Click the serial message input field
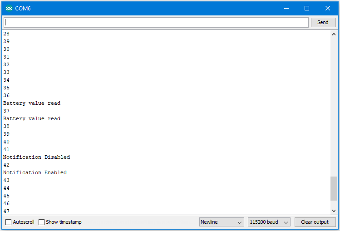 (x=156, y=23)
